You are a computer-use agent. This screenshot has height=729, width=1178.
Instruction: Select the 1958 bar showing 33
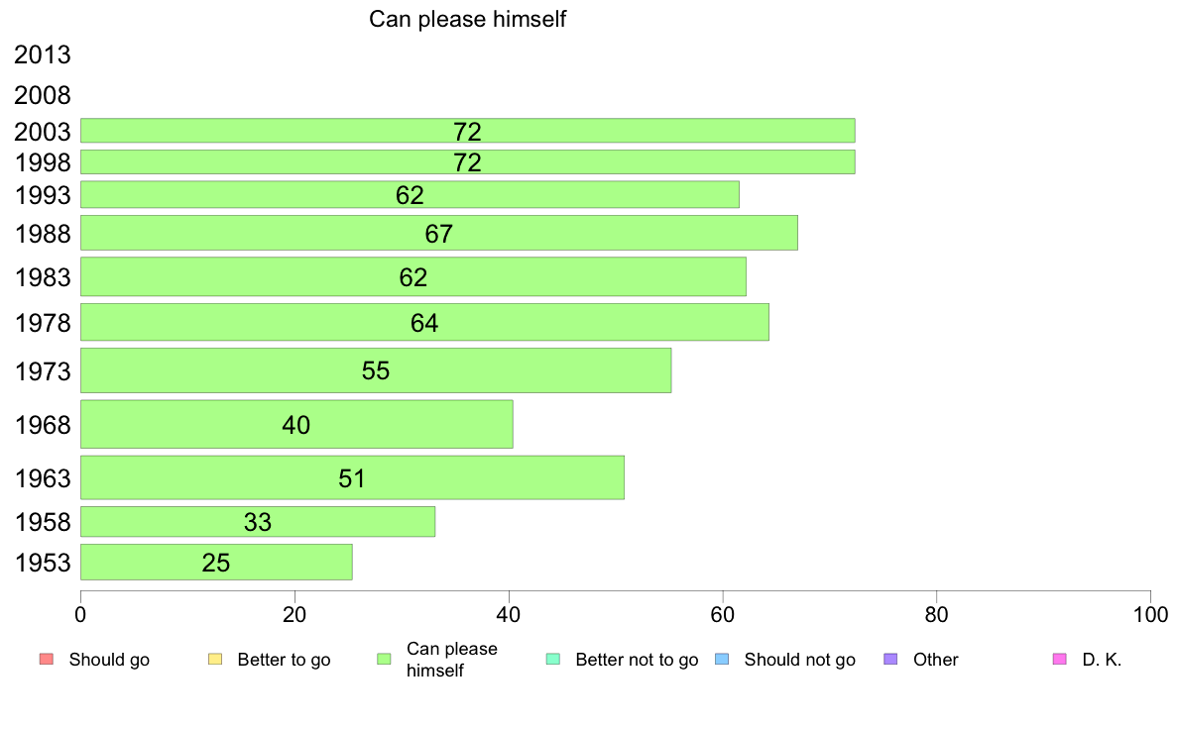click(x=258, y=522)
